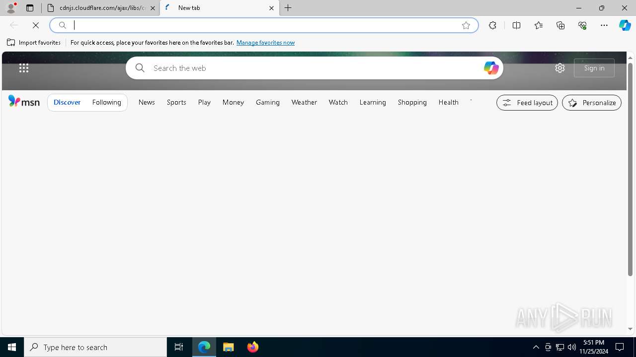Click the taskbar search box
Screen dimensions: 636x357
click(x=95, y=347)
